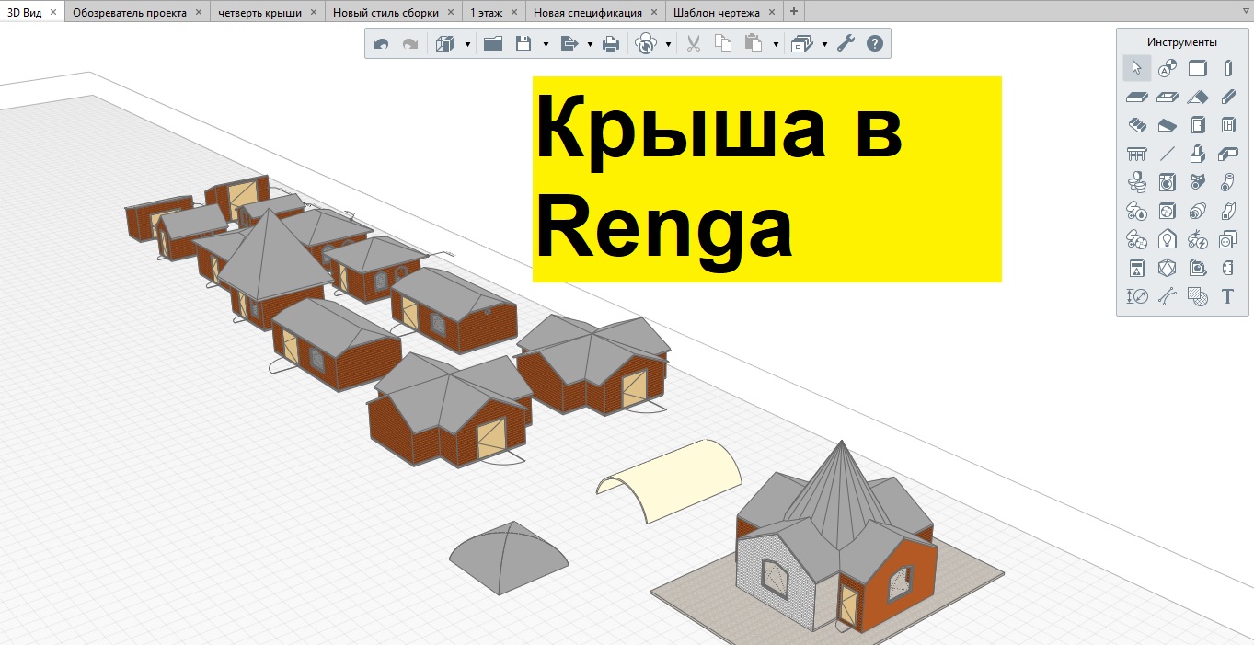
Task: Add a new tab with plus button
Action: (794, 12)
